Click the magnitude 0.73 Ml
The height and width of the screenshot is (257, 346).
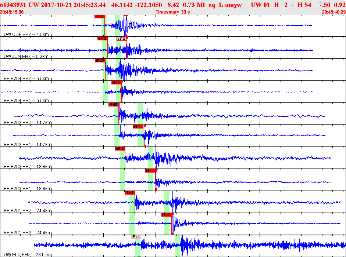pyautogui.click(x=194, y=5)
